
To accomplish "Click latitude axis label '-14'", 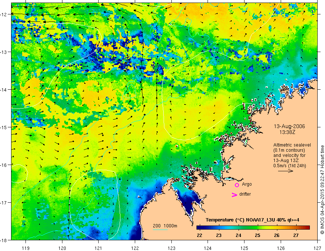I will [x=4, y=90].
